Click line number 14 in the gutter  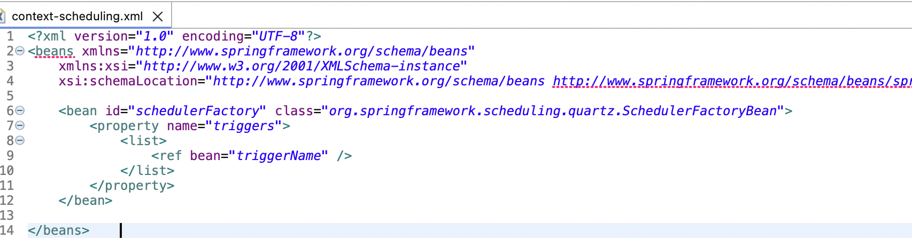click(7, 230)
